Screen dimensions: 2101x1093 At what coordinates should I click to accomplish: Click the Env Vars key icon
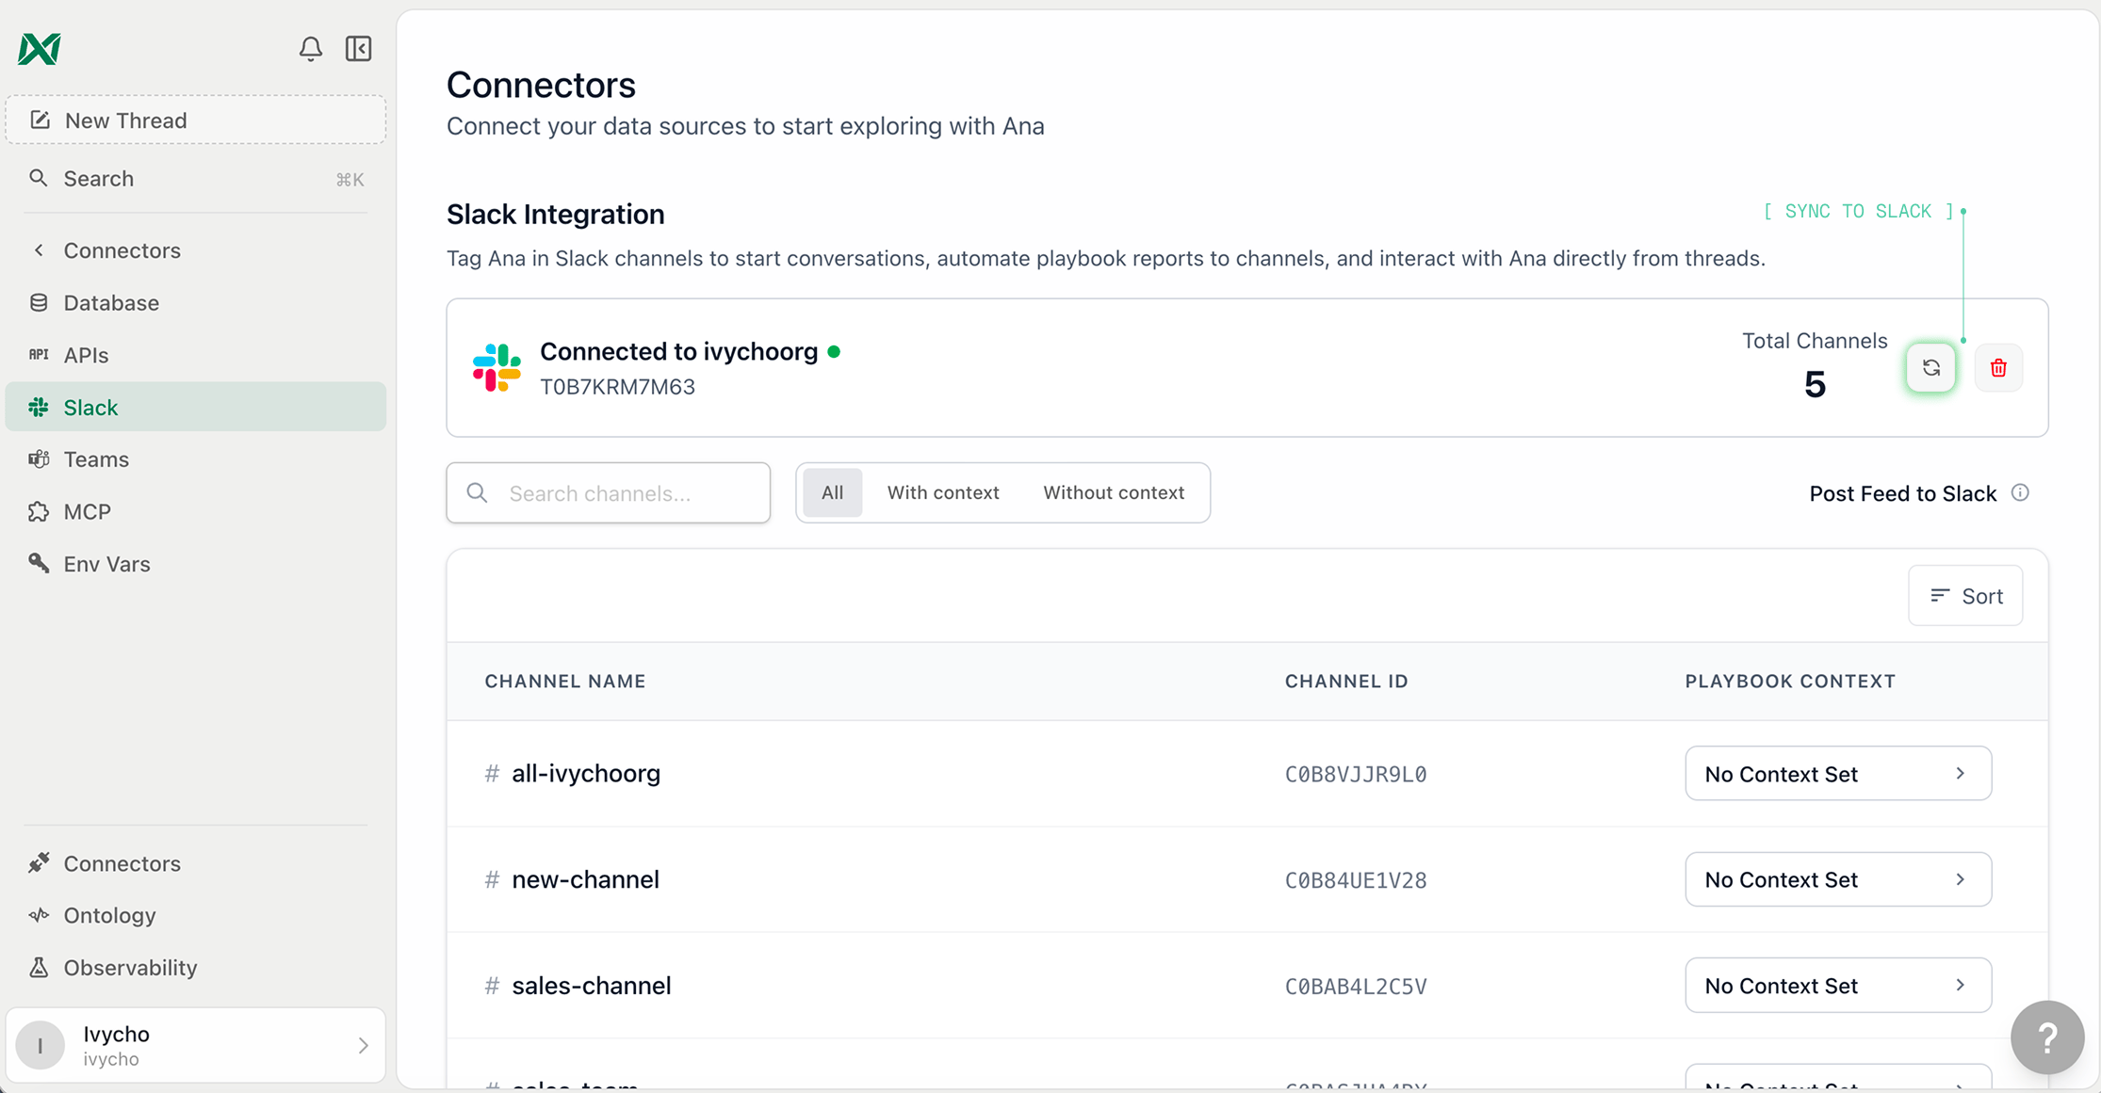[39, 563]
